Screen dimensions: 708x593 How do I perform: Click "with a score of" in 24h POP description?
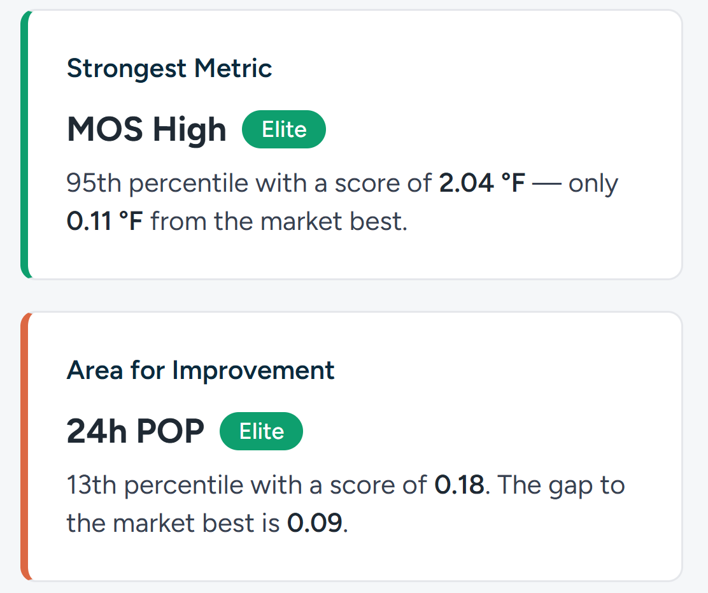pyautogui.click(x=339, y=485)
